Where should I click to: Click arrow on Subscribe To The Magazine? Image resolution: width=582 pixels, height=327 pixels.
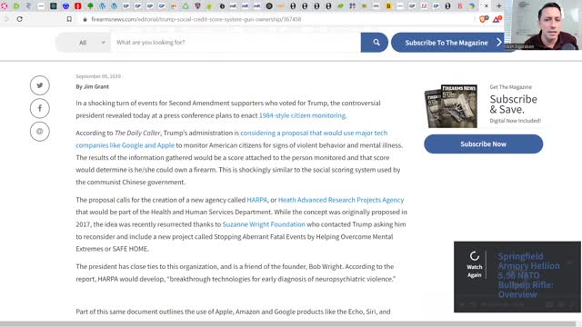[x=499, y=43]
